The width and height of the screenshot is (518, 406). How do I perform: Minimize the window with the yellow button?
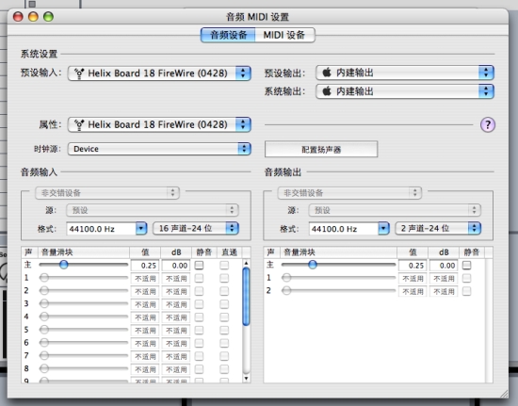[x=33, y=17]
